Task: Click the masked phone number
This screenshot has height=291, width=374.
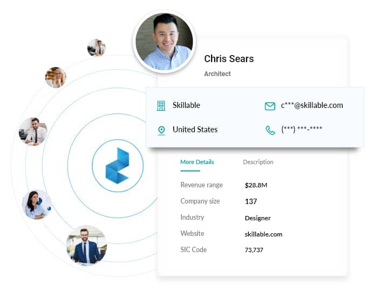Action: [x=302, y=129]
